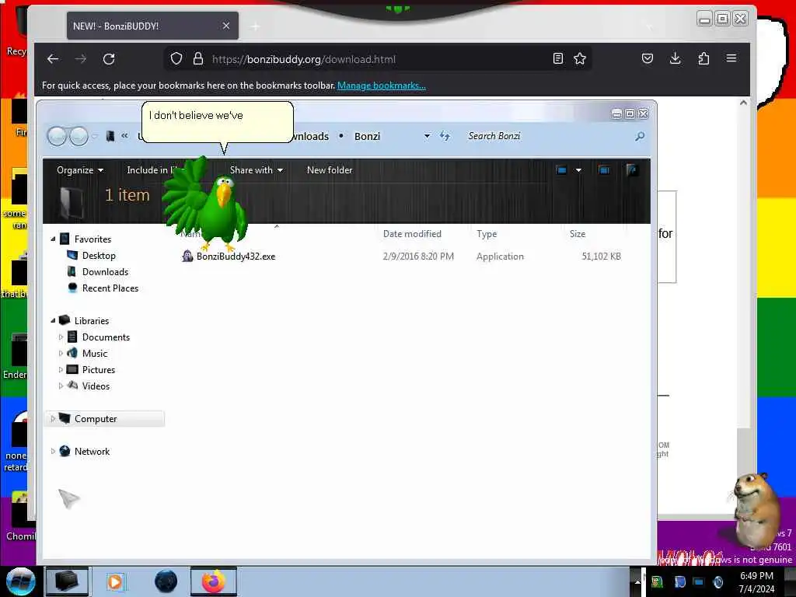796x597 pixels.
Task: Go back in Firefox browser
Action: pos(53,59)
